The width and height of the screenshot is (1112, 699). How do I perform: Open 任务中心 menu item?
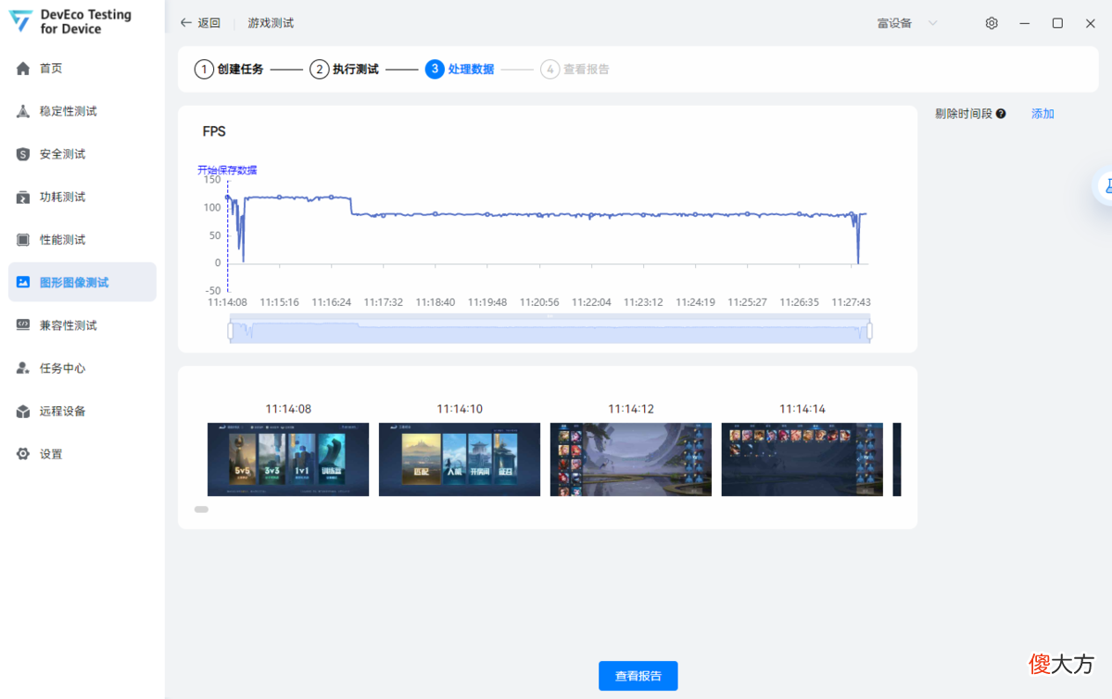click(82, 368)
